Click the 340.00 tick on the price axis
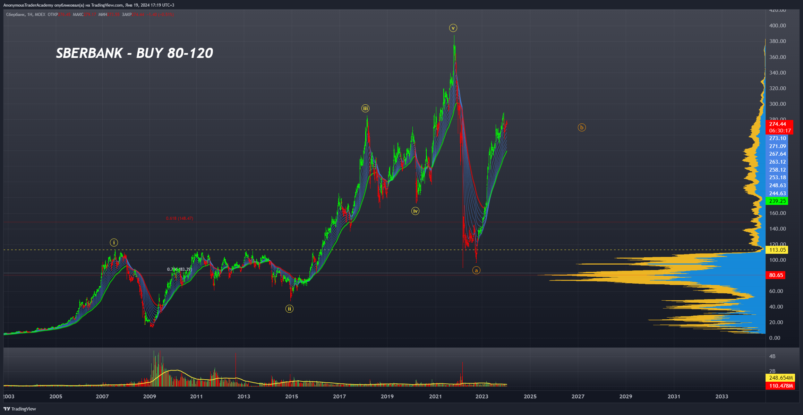 coord(777,73)
